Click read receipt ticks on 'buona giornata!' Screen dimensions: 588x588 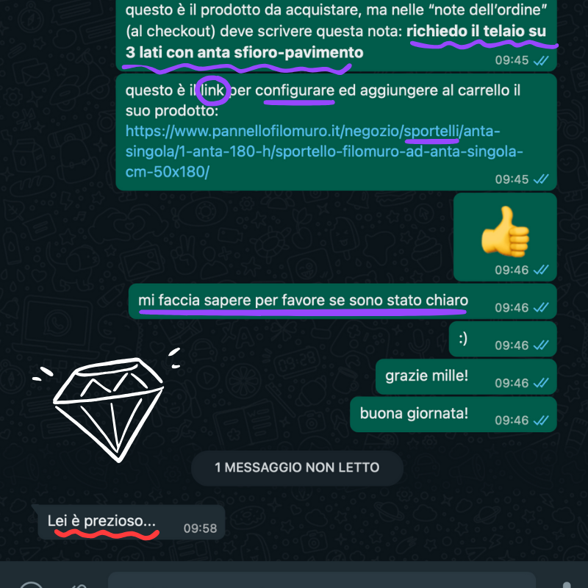541,420
